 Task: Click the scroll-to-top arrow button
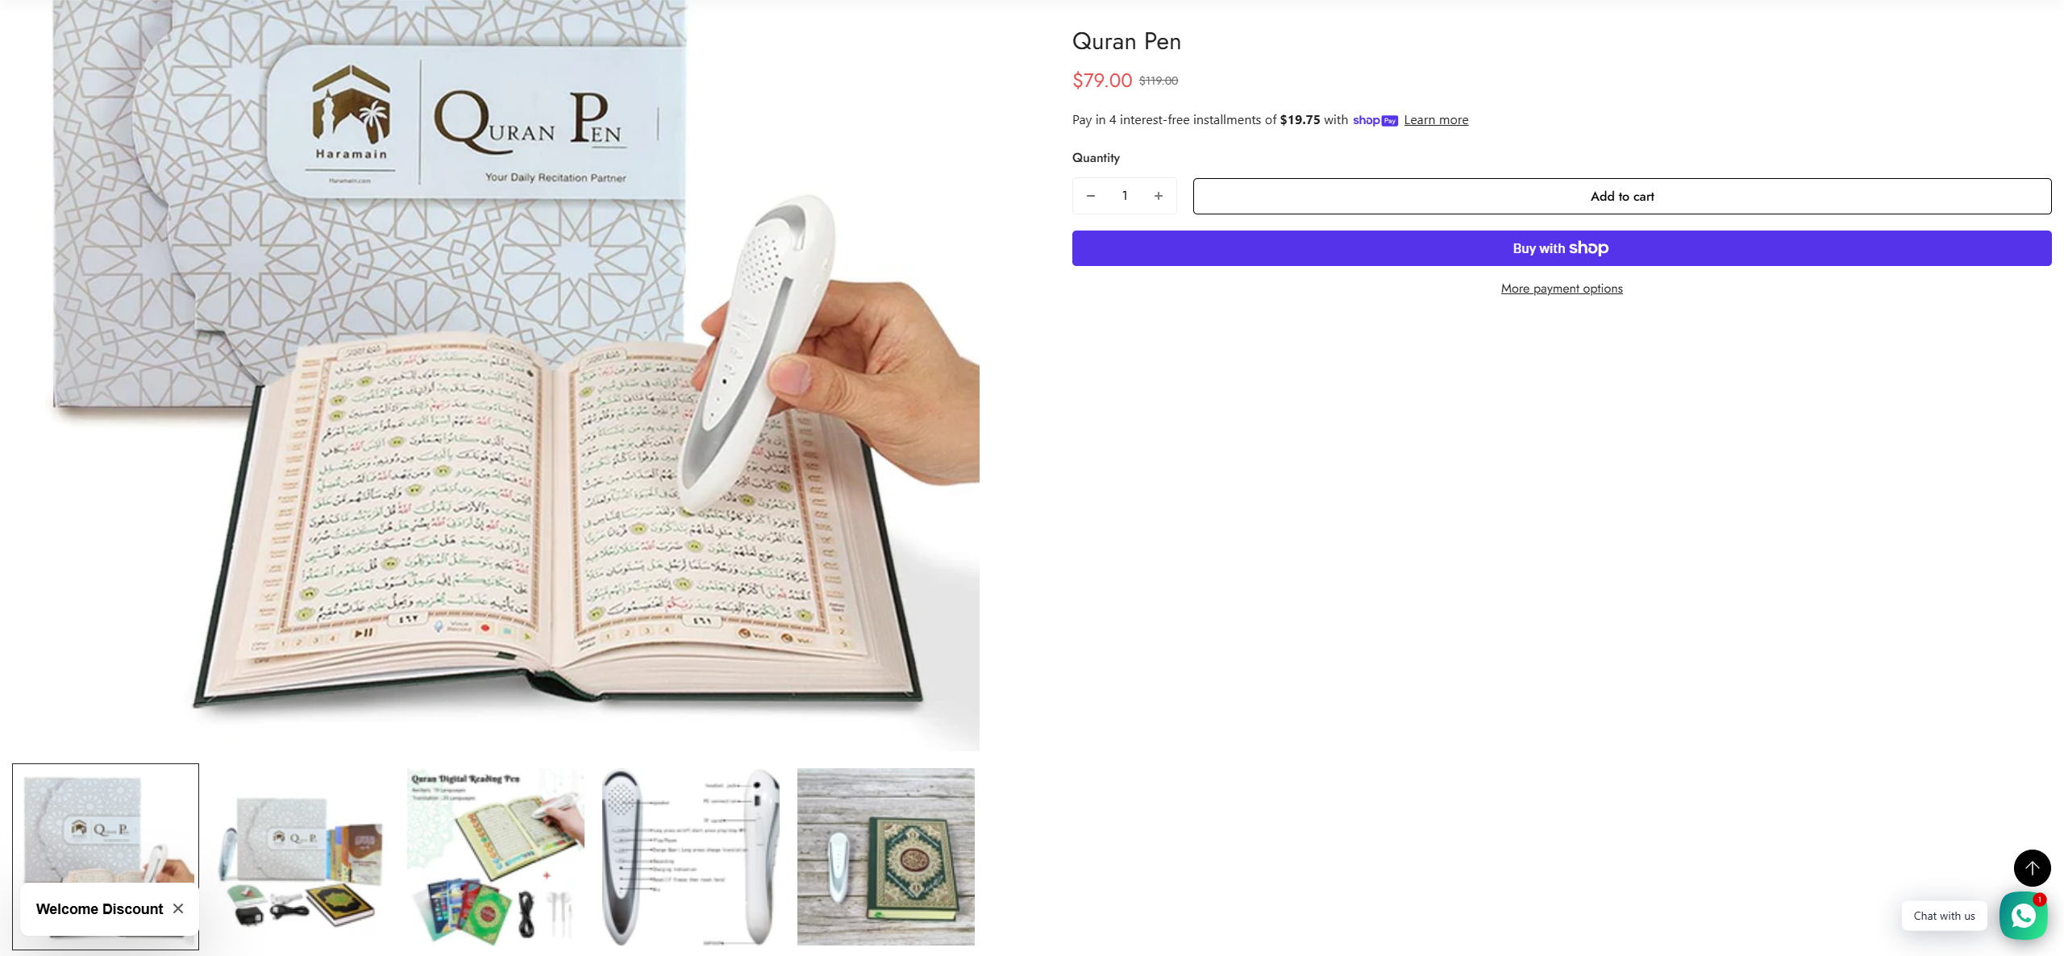[2032, 868]
